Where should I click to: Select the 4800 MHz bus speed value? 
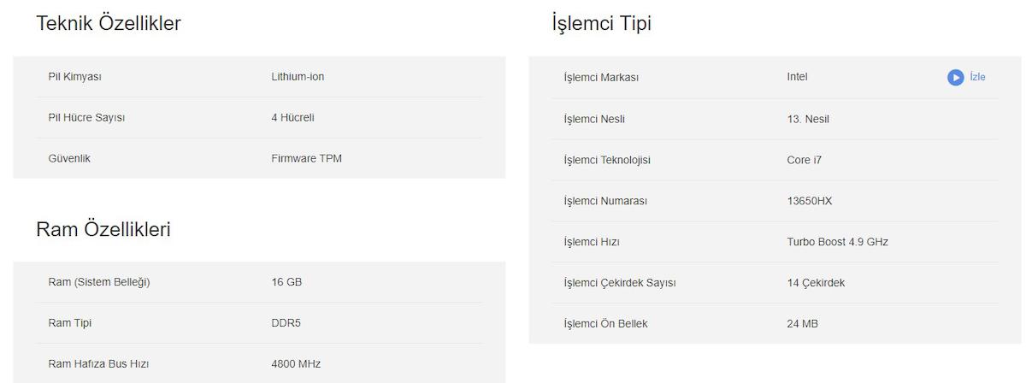point(296,364)
